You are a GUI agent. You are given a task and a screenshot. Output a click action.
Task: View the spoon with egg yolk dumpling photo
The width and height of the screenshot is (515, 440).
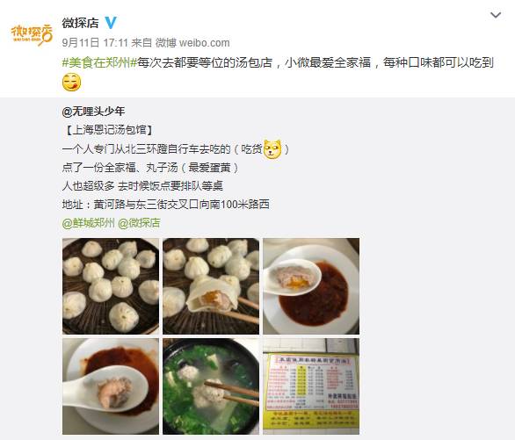click(x=311, y=286)
